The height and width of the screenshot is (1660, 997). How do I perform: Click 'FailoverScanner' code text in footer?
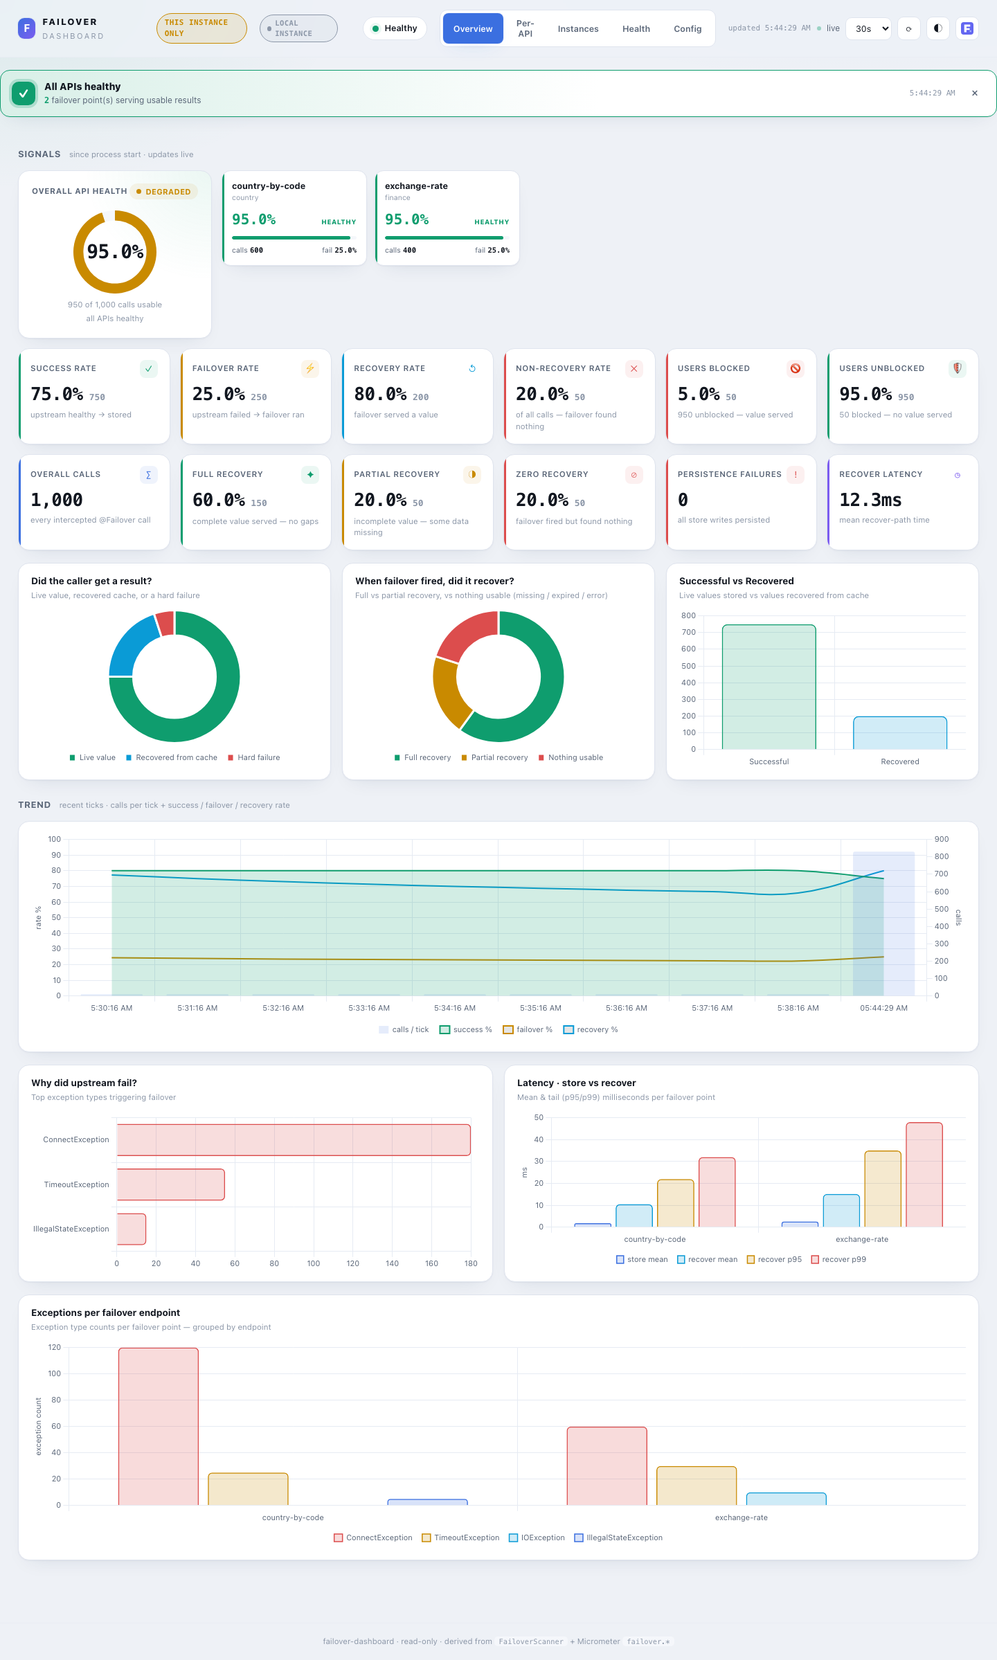coord(531,1641)
